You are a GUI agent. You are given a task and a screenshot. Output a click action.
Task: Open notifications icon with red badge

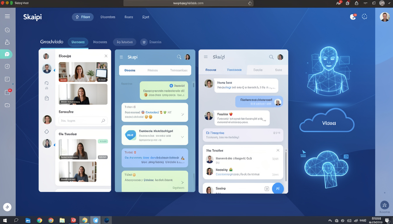[x=353, y=17]
